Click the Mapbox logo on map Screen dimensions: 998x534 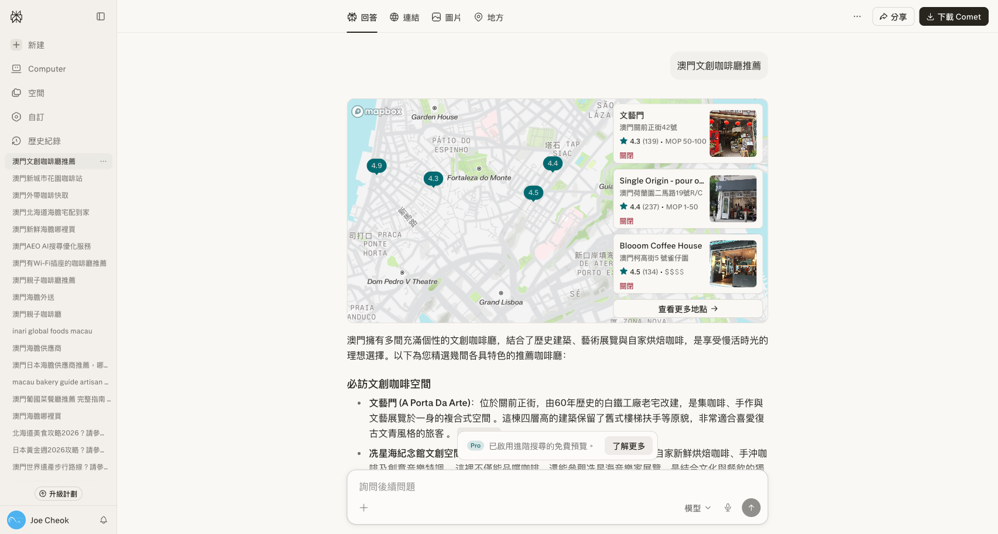377,111
